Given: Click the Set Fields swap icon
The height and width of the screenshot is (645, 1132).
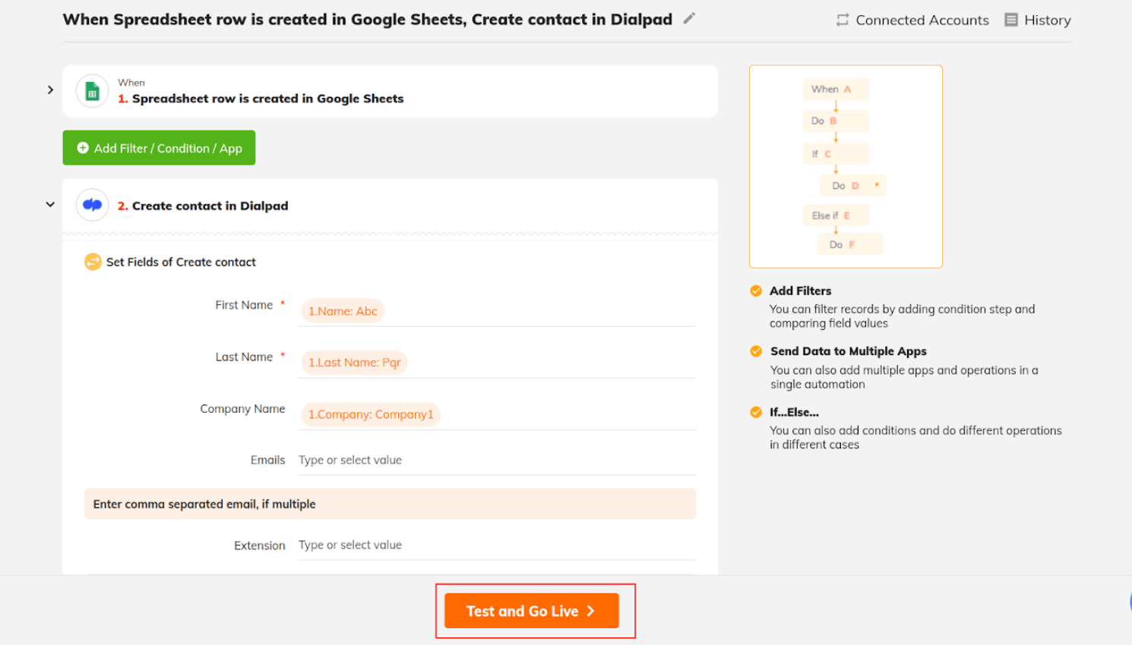Looking at the screenshot, I should [x=93, y=262].
